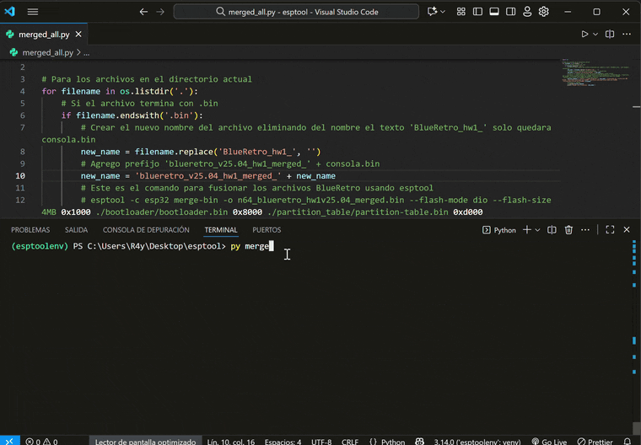Run the Python file with play button
641x445 pixels.
coord(584,35)
